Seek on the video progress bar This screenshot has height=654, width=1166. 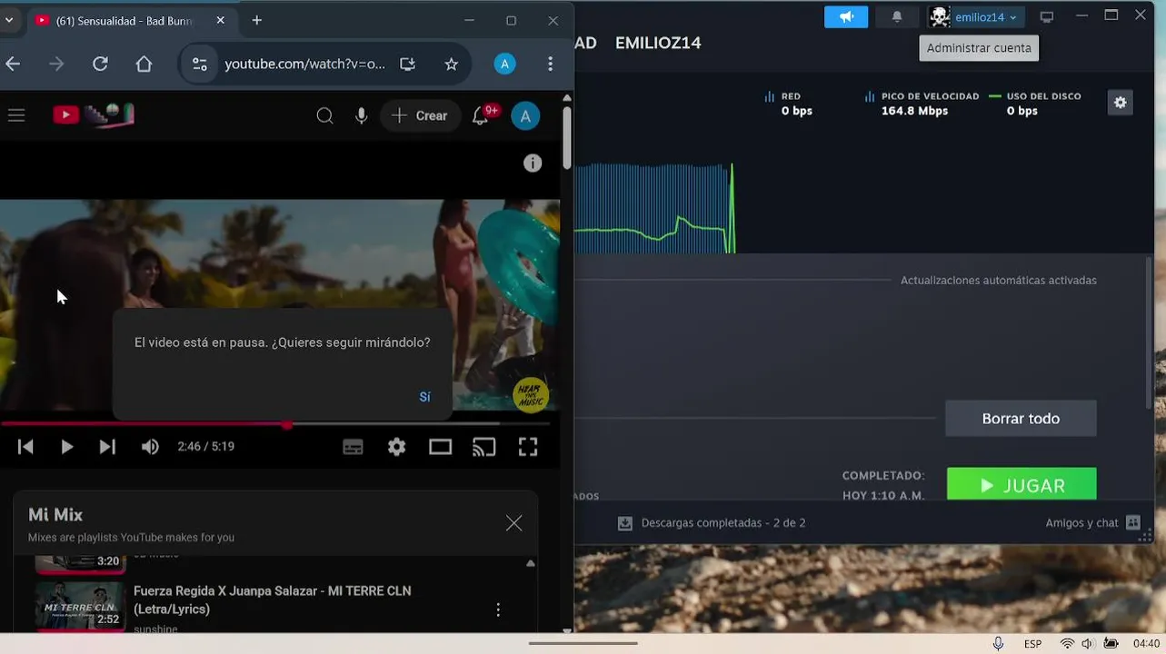274,424
